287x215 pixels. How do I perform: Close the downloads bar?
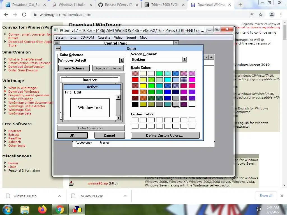pos(282,196)
